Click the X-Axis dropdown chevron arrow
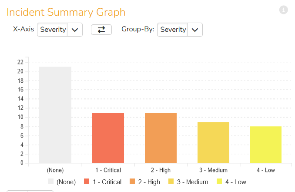This screenshot has width=295, height=192. point(75,30)
